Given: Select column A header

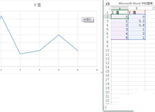Looking at the screenshot, I should click(x=120, y=8).
